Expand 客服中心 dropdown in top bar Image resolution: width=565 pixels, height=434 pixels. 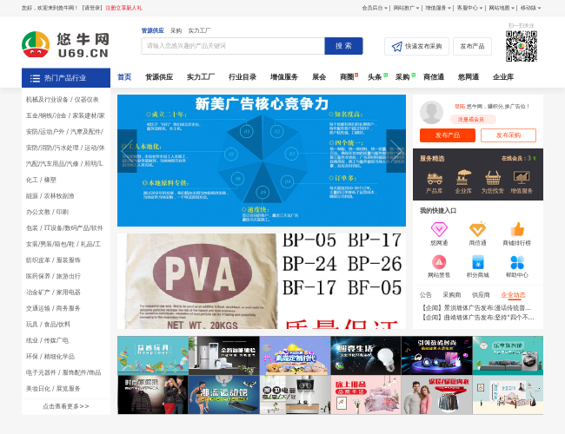[469, 8]
